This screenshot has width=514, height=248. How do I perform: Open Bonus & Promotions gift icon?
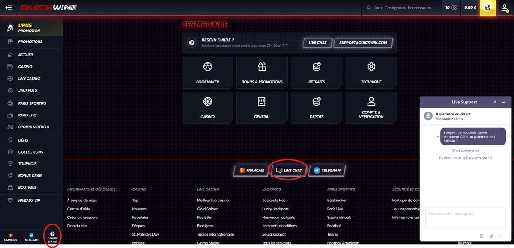tap(262, 67)
